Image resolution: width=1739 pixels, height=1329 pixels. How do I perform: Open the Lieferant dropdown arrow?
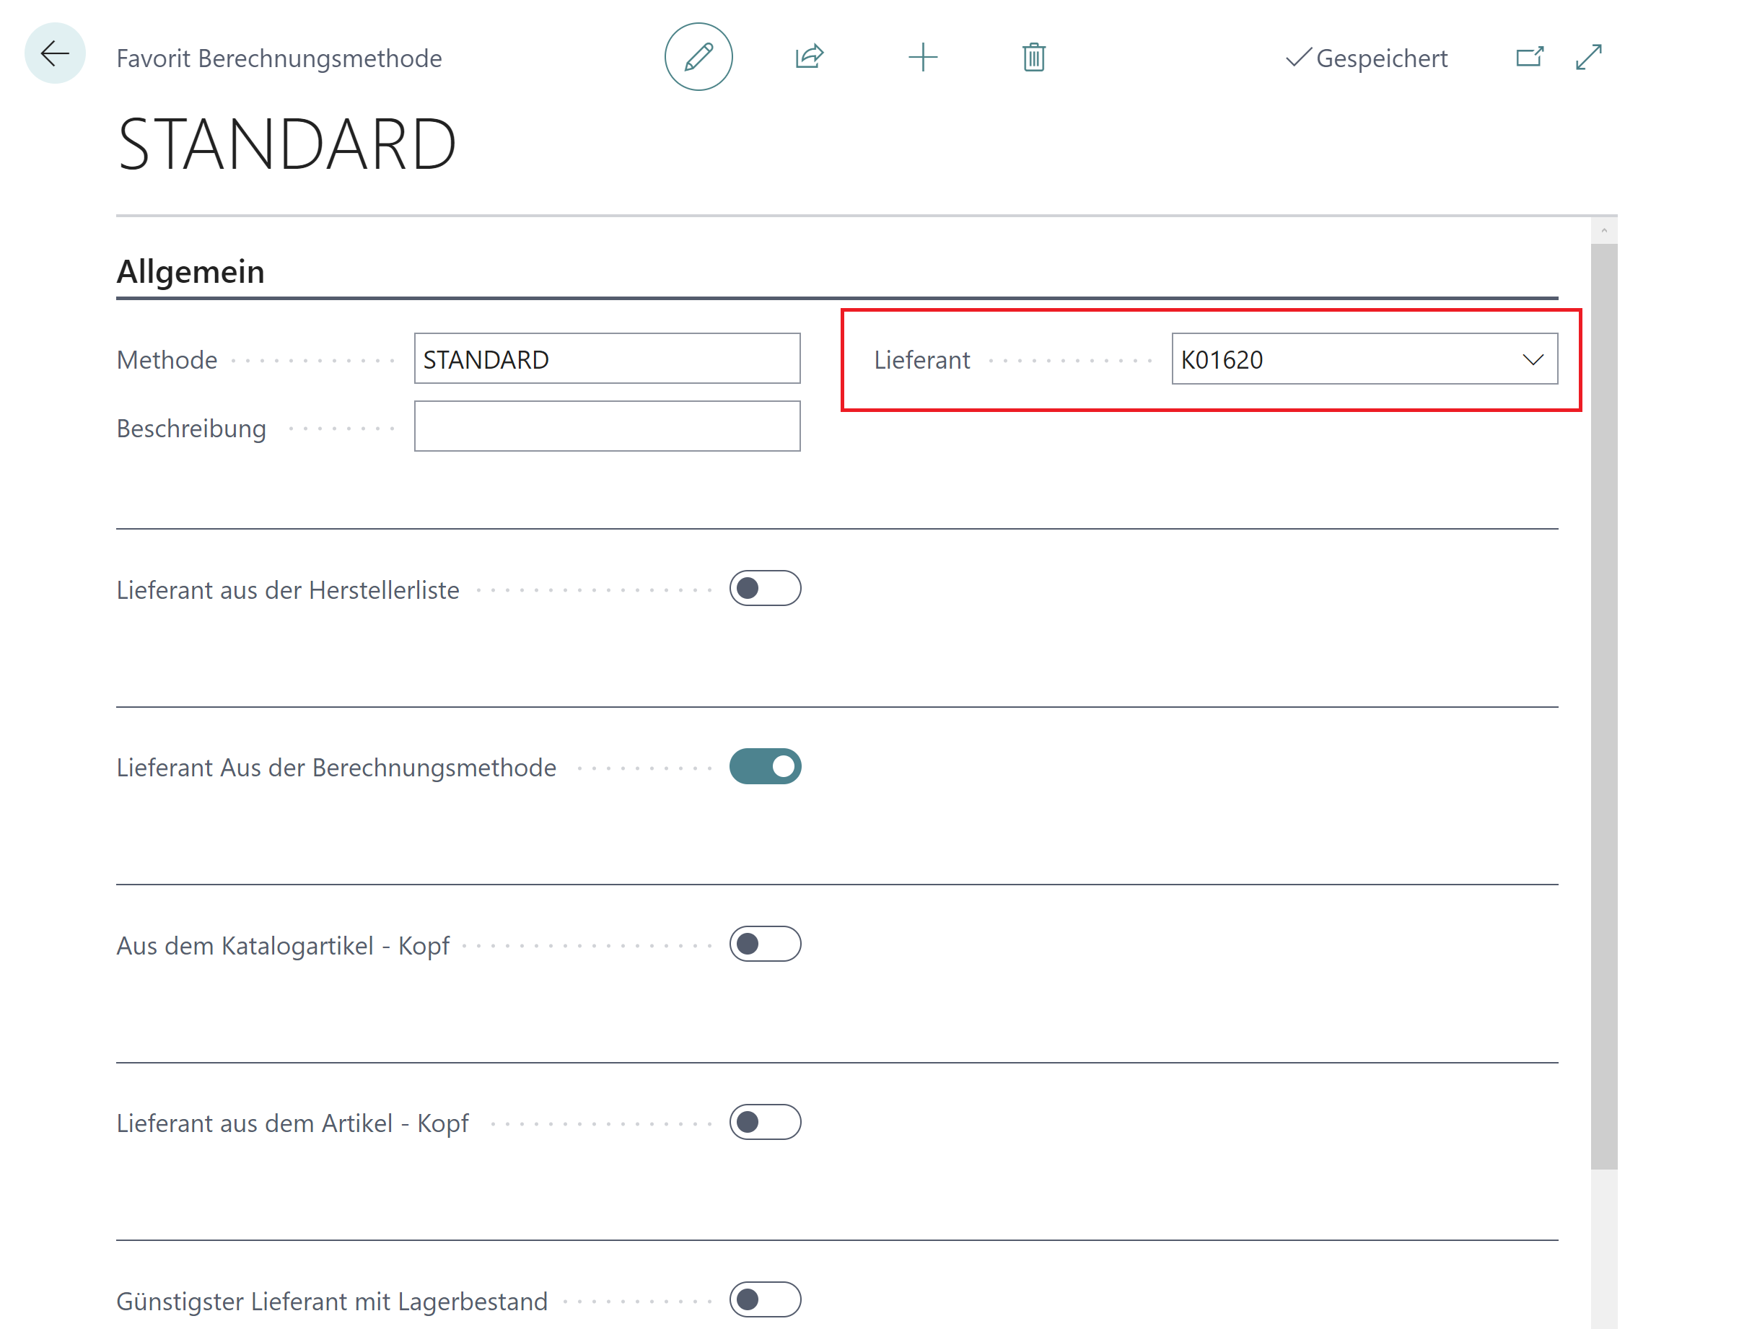point(1532,359)
